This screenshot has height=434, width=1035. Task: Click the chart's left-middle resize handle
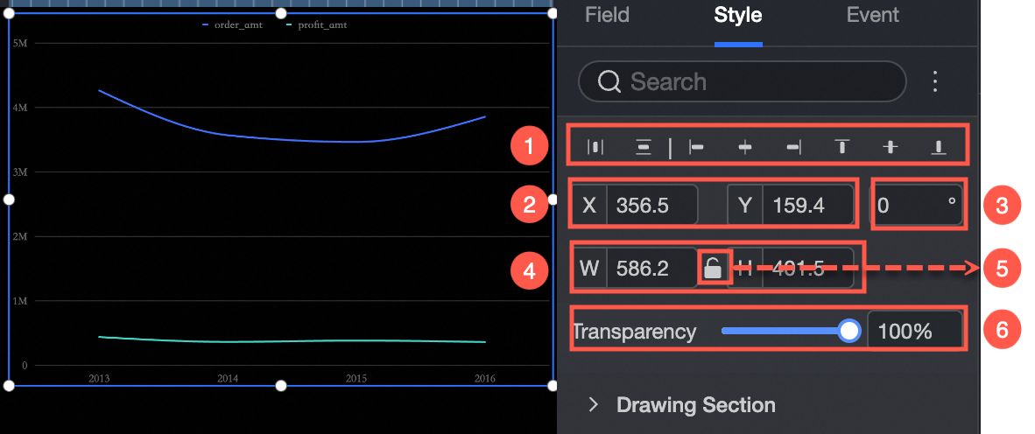pyautogui.click(x=10, y=199)
